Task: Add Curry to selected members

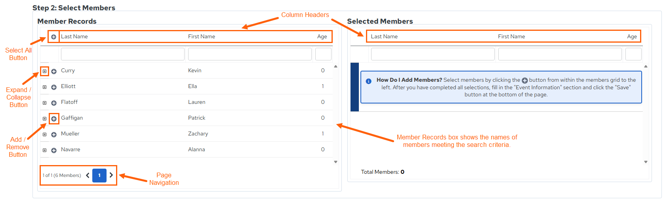Action: 54,71
